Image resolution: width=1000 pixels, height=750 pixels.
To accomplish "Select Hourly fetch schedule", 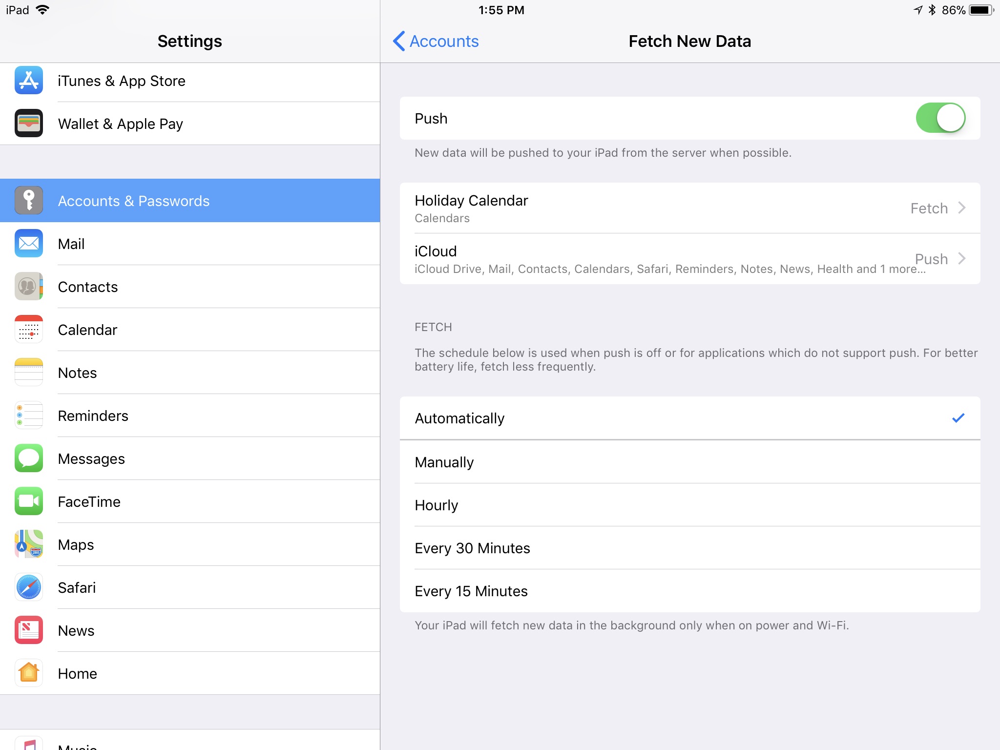I will click(x=690, y=505).
